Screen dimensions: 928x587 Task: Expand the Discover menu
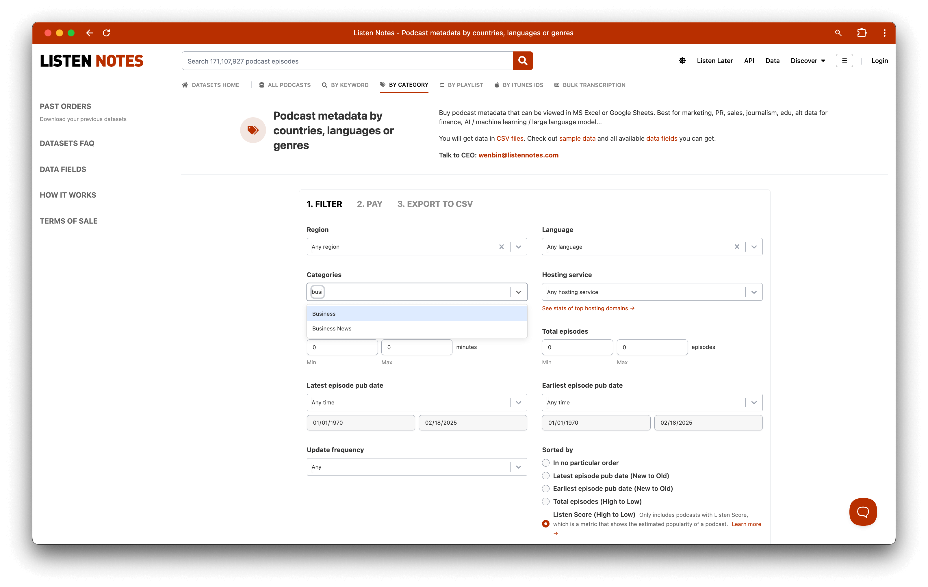click(808, 60)
